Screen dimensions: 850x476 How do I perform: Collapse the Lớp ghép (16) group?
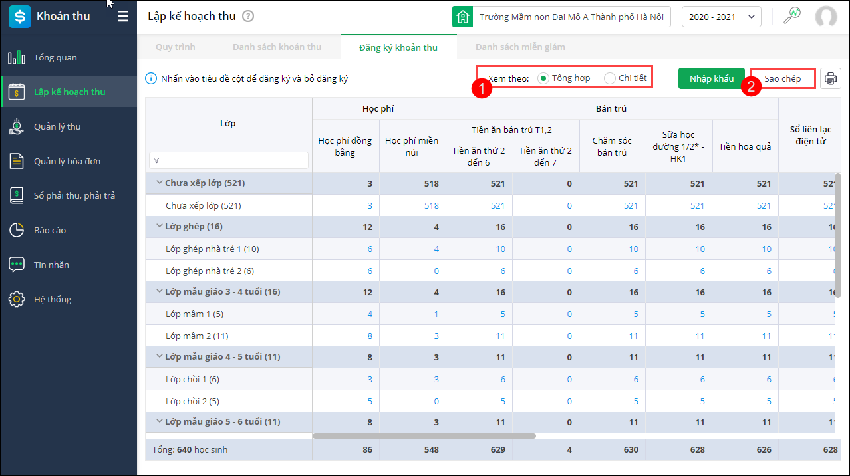click(160, 226)
